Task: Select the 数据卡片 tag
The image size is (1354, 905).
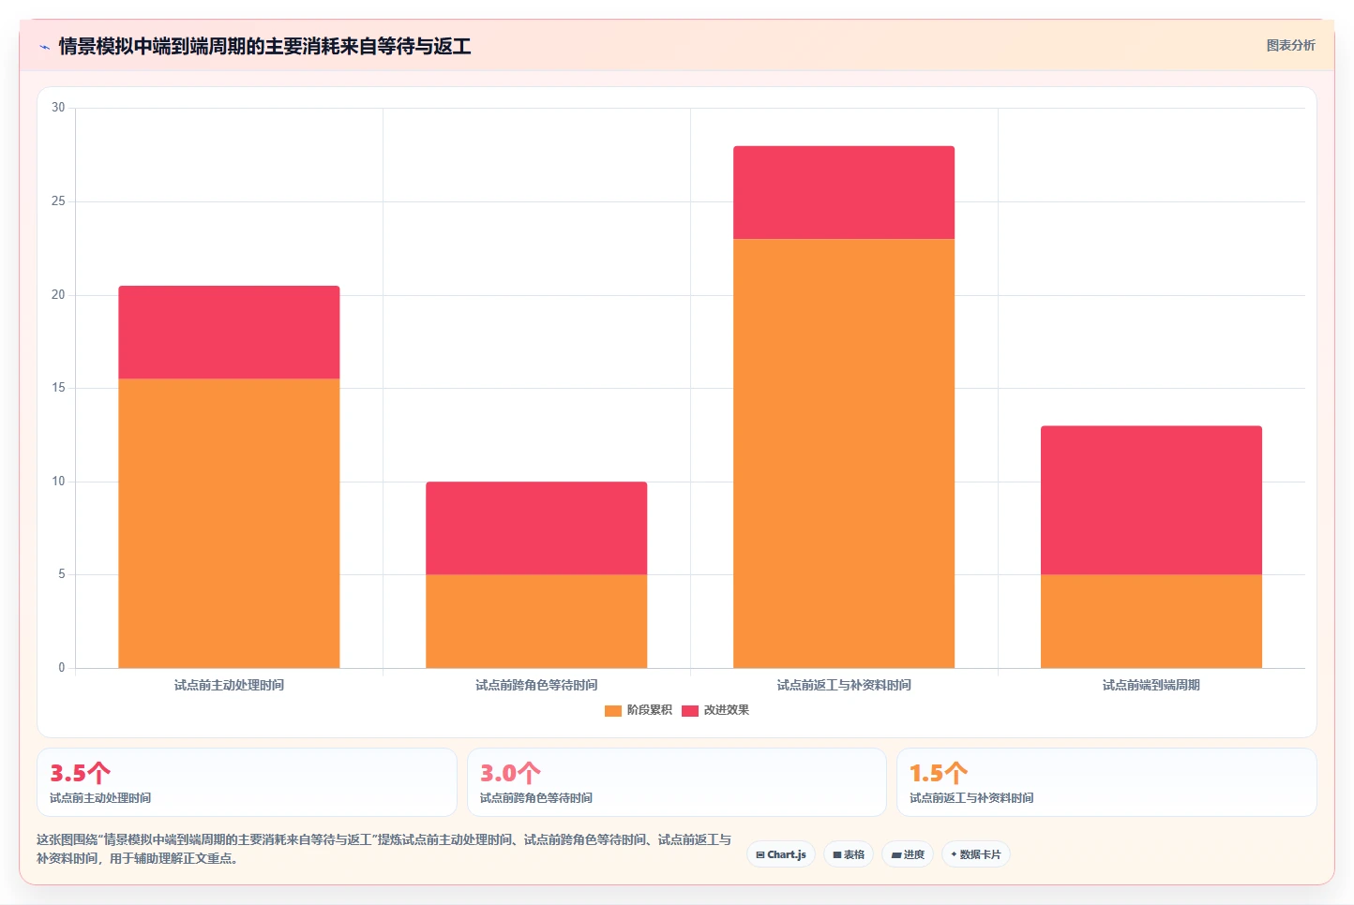Action: click(x=976, y=854)
